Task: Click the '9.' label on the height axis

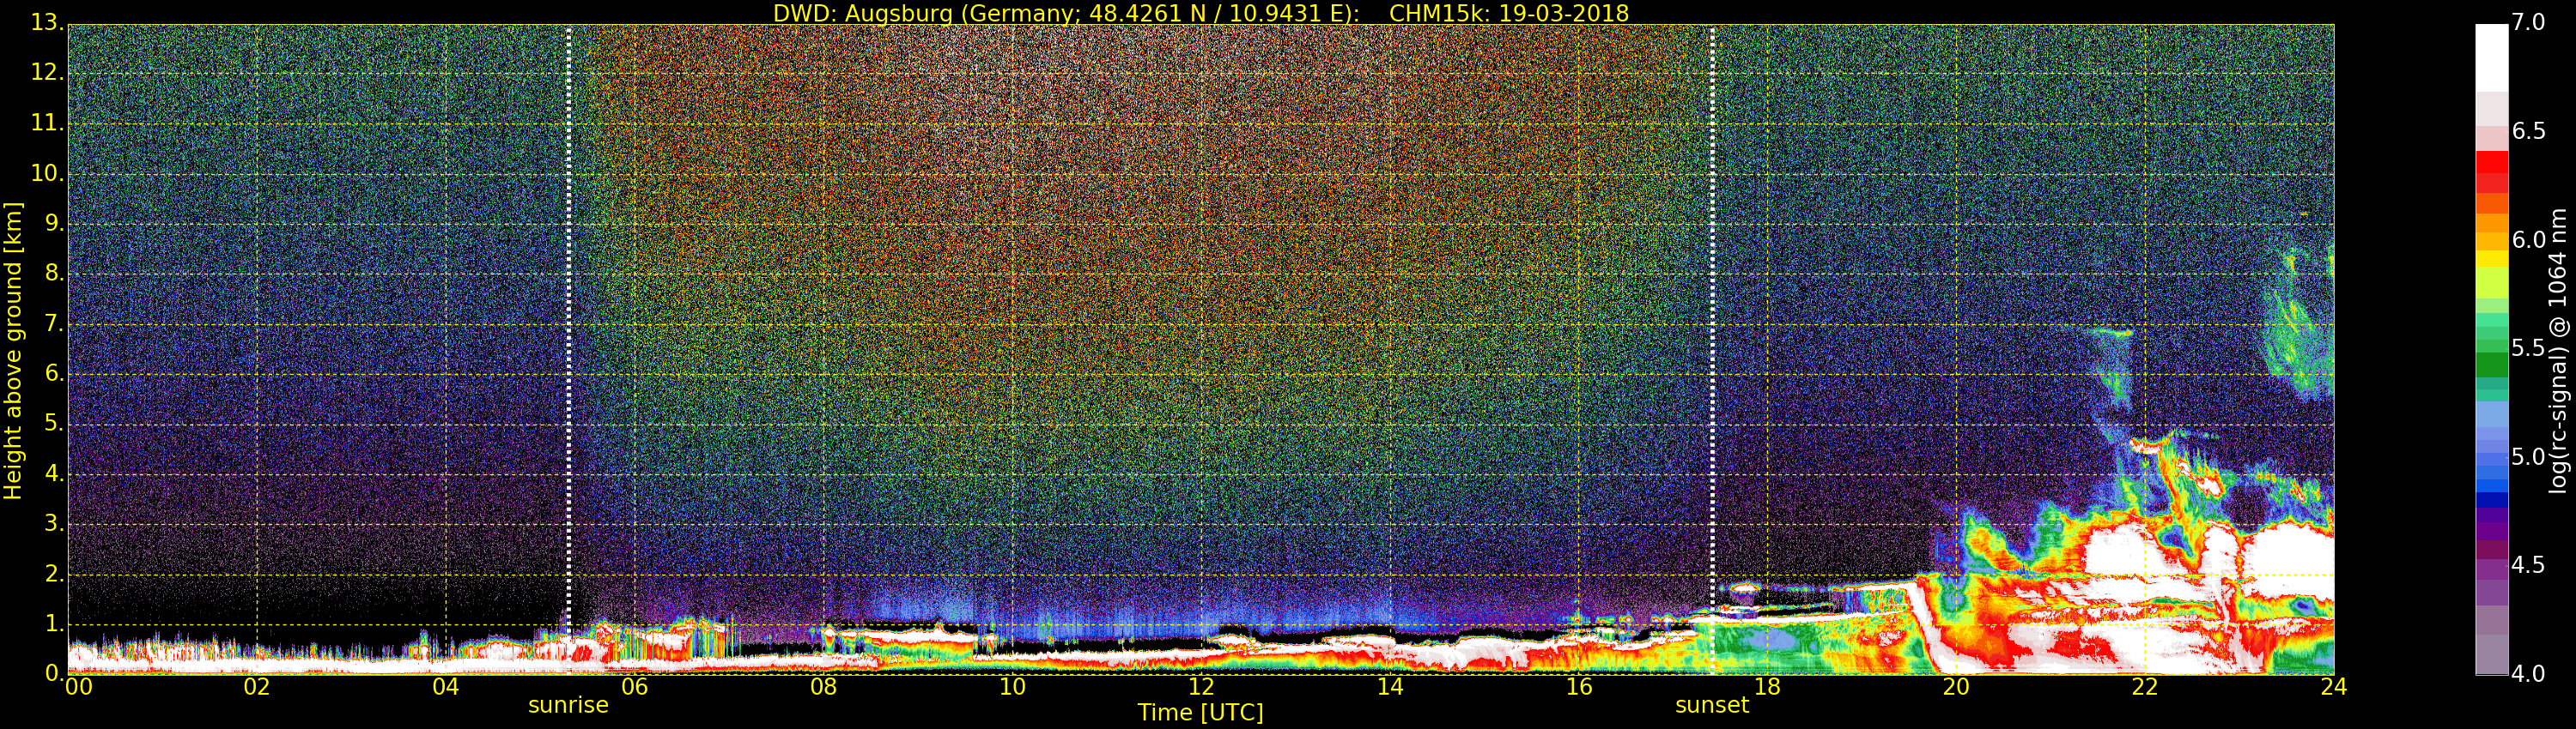Action: pyautogui.click(x=54, y=224)
